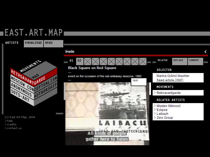
Task: Return to the ARTISTS tab
Action: [x=12, y=43]
